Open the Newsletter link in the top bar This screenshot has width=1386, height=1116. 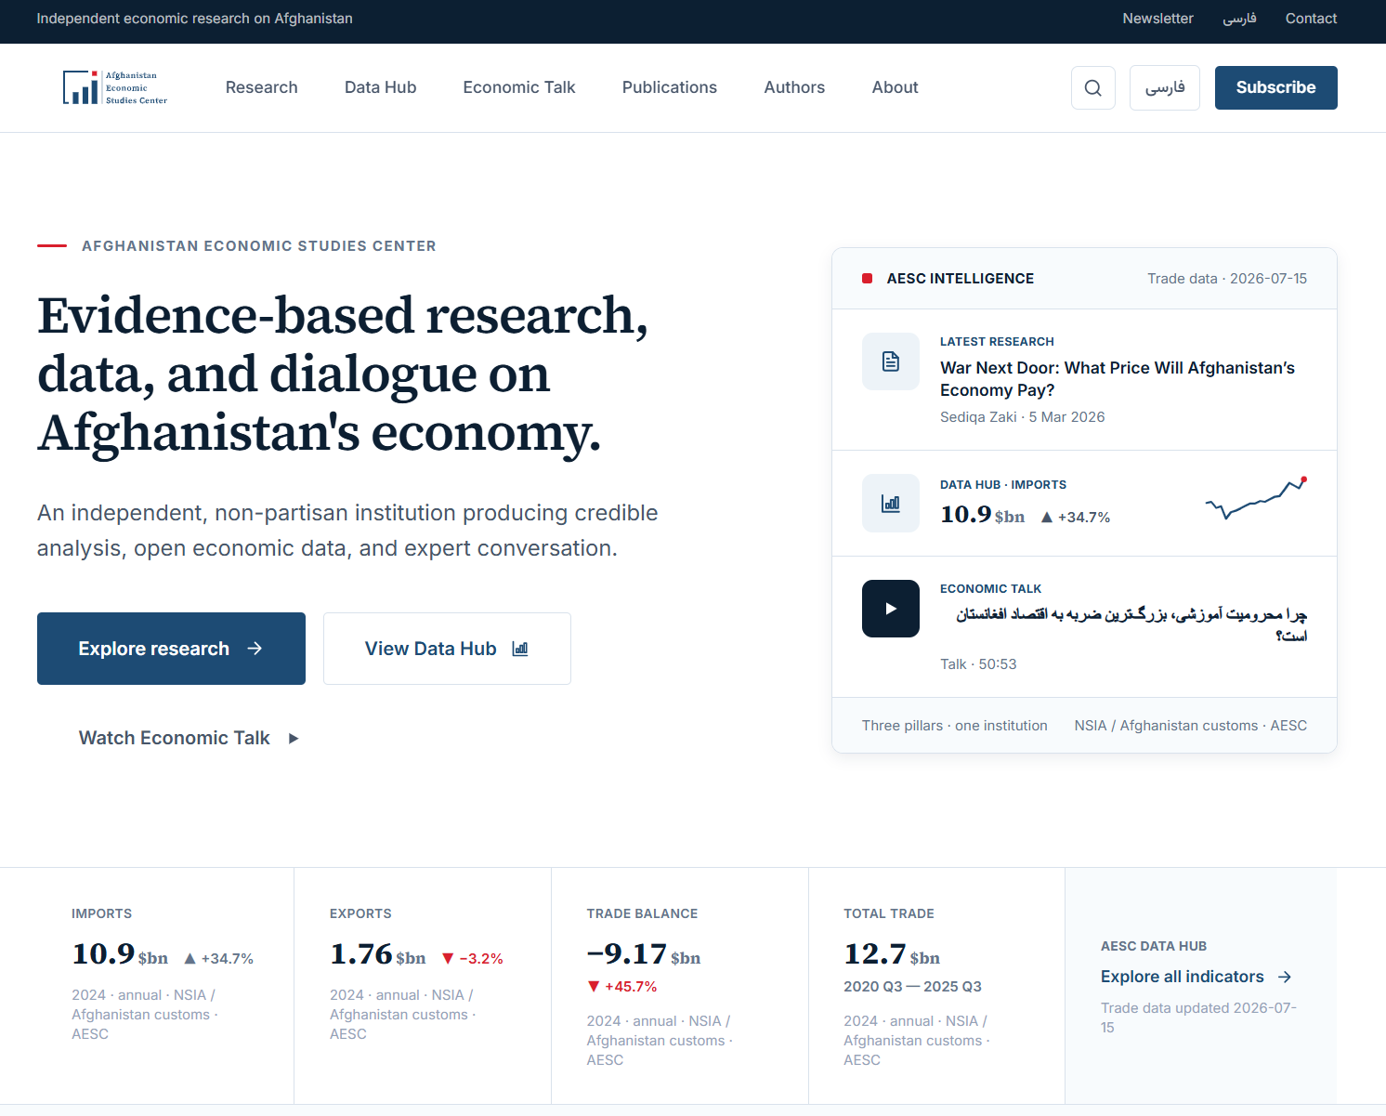1157,19
